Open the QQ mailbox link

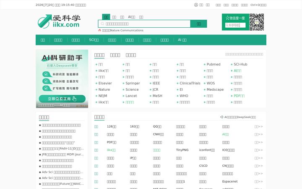click(x=157, y=126)
